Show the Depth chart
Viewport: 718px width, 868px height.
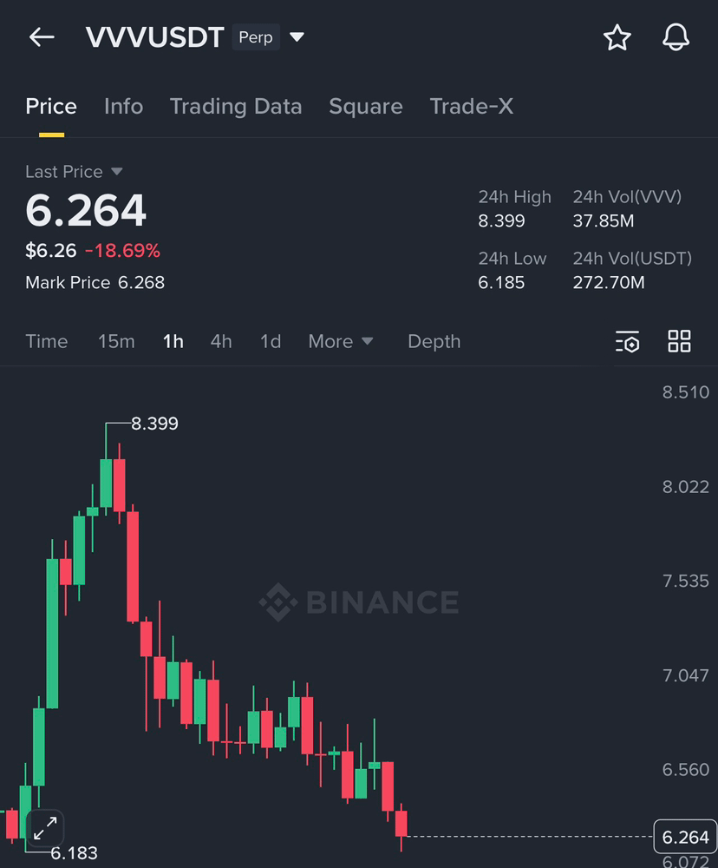(x=434, y=341)
